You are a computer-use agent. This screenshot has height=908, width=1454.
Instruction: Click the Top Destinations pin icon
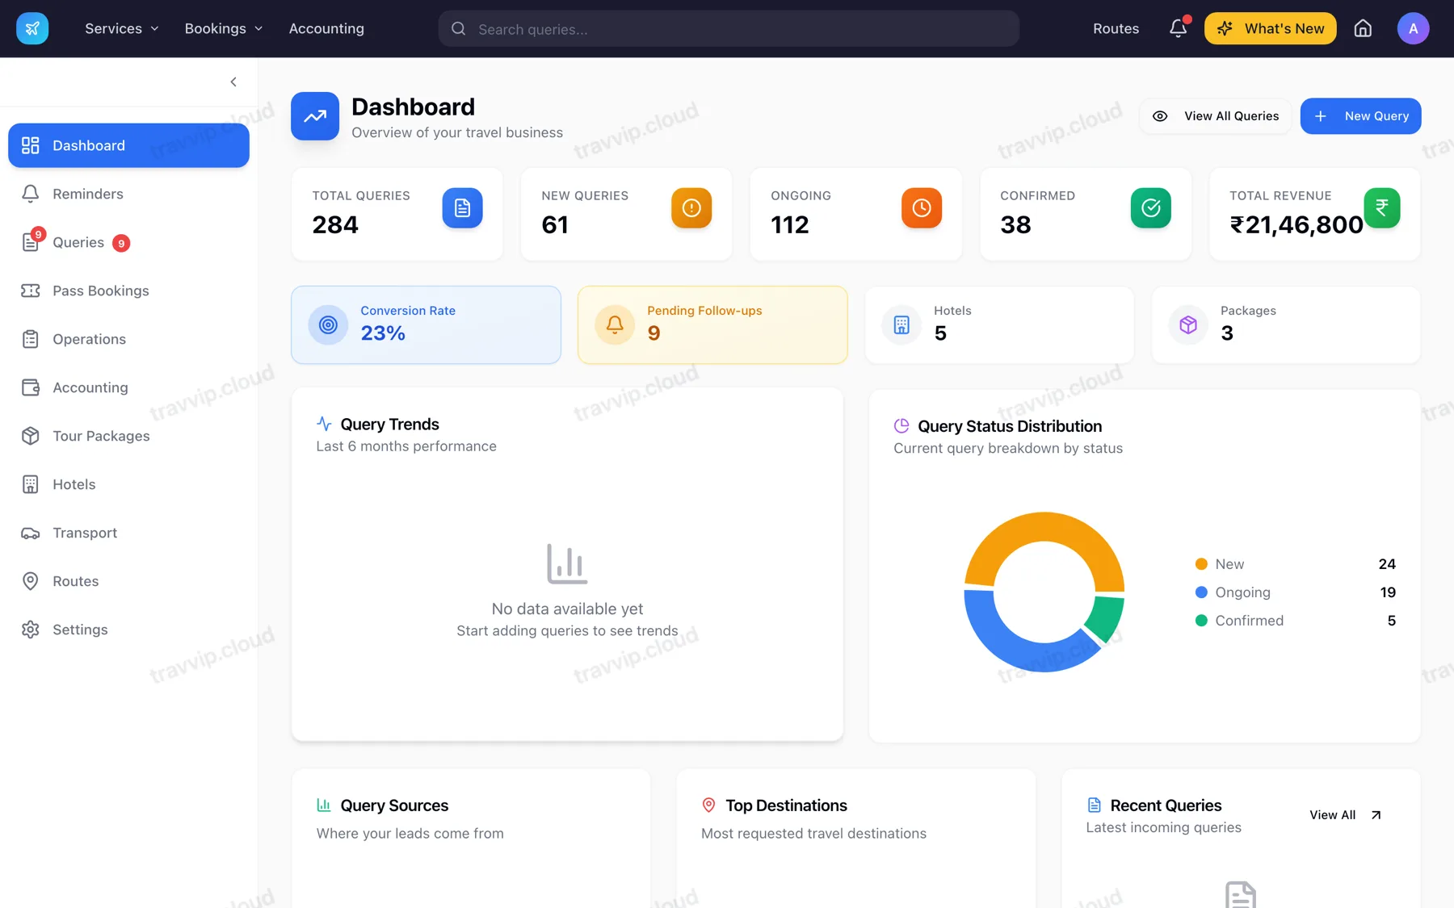[x=708, y=805]
